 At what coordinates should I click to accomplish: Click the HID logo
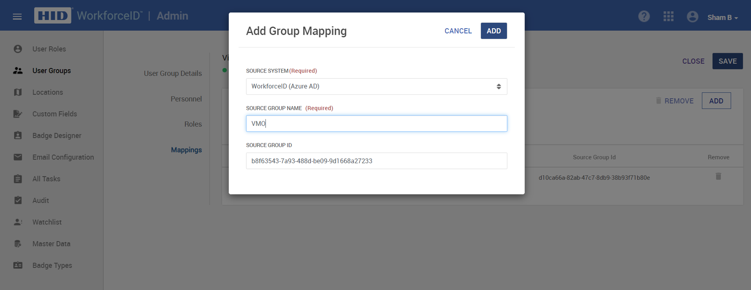(x=53, y=16)
